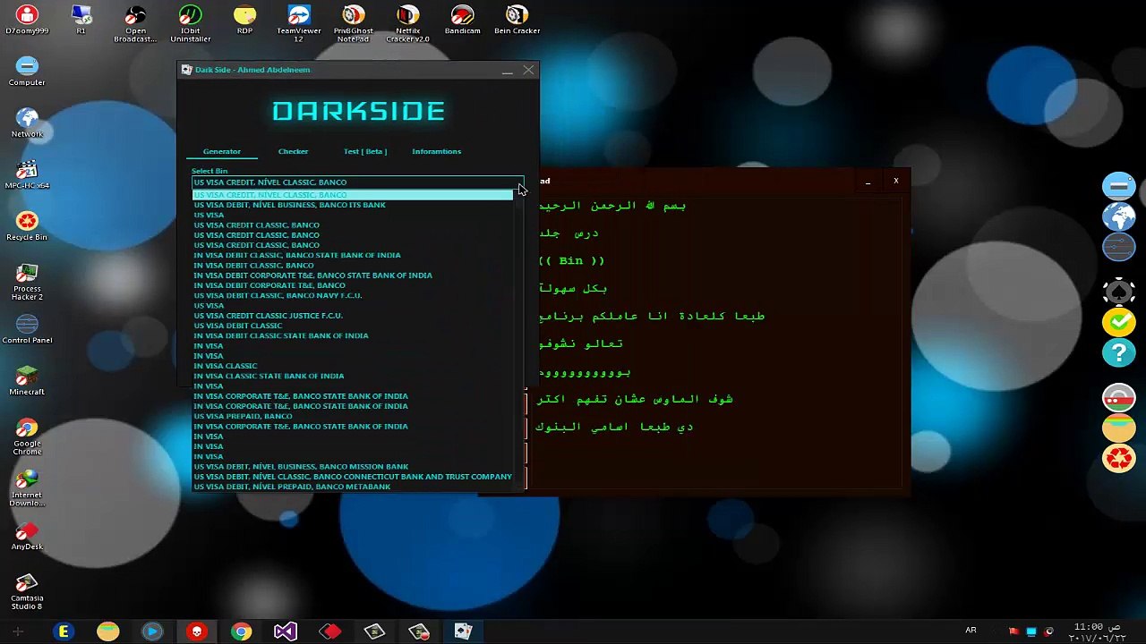The image size is (1146, 644).
Task: Click the sliders dock icon
Action: coord(1119,247)
